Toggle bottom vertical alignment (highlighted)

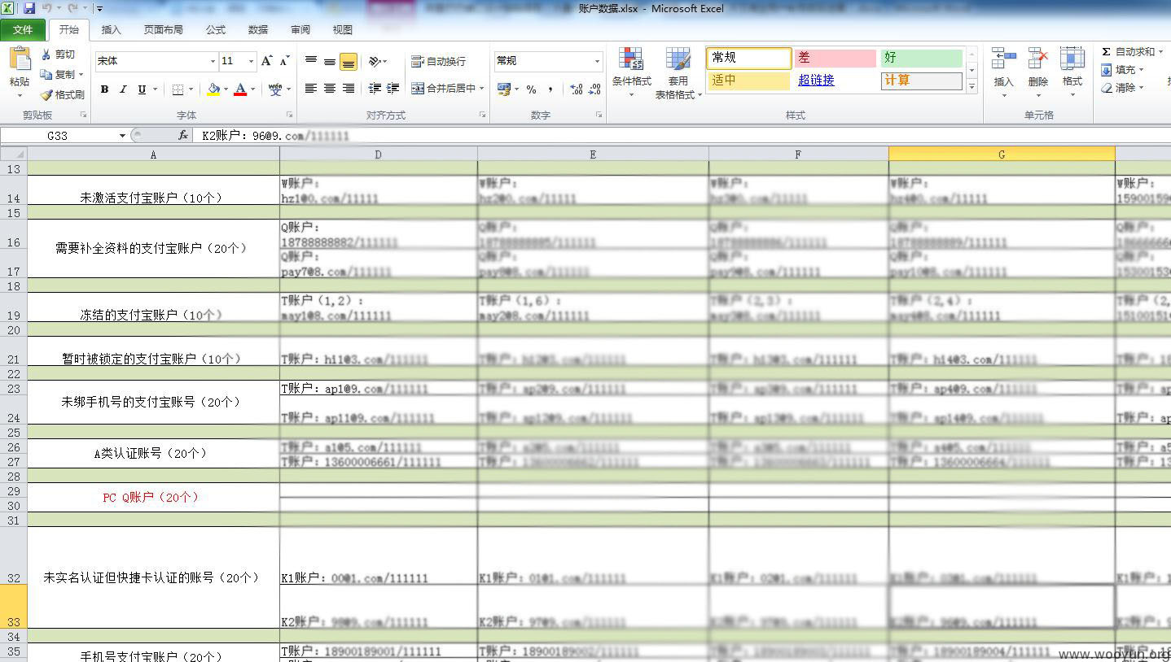point(349,61)
